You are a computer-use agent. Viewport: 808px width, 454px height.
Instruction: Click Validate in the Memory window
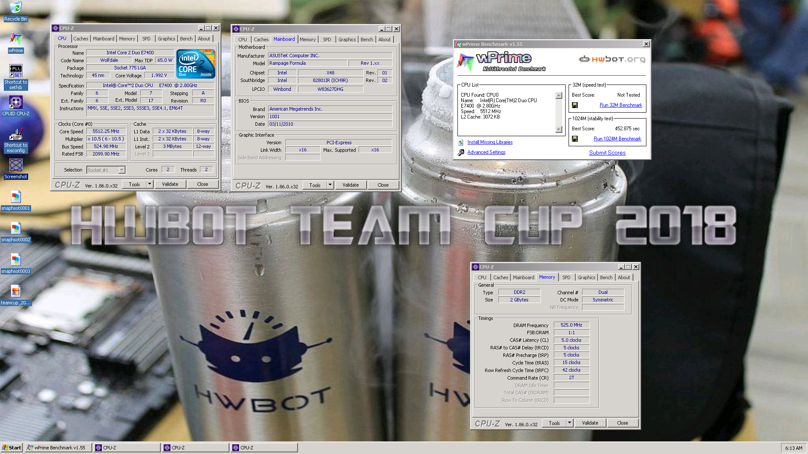(590, 423)
